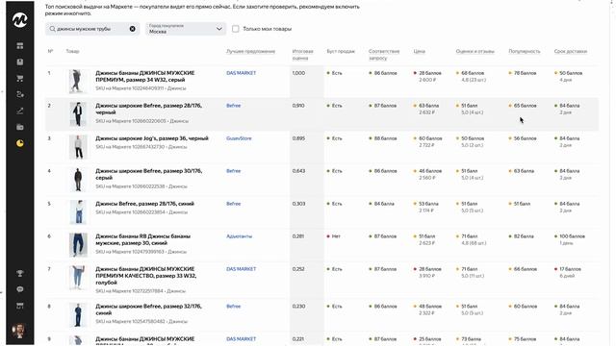
Task: Open the Befree seller link in row 2
Action: click(233, 106)
